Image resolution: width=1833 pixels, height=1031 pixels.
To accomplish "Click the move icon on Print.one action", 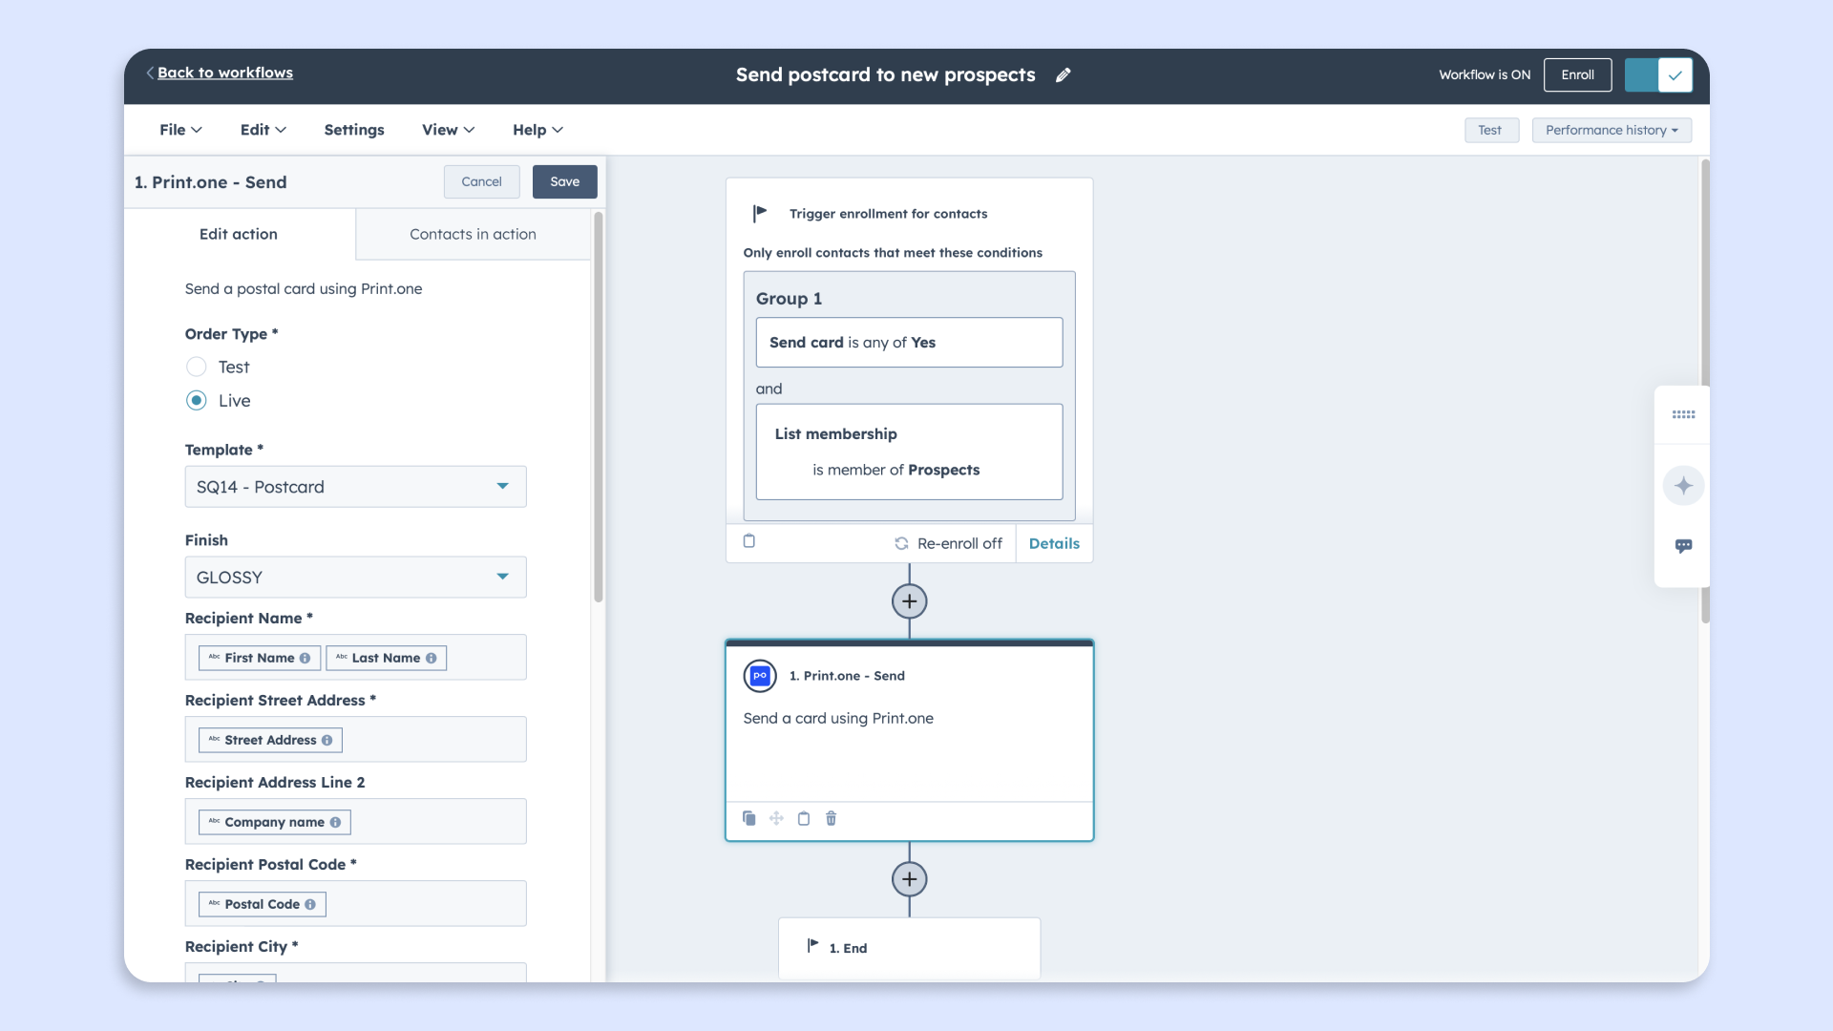I will click(776, 818).
